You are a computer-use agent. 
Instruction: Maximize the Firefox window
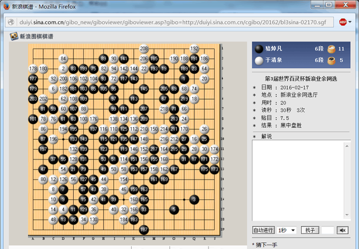[329, 4]
